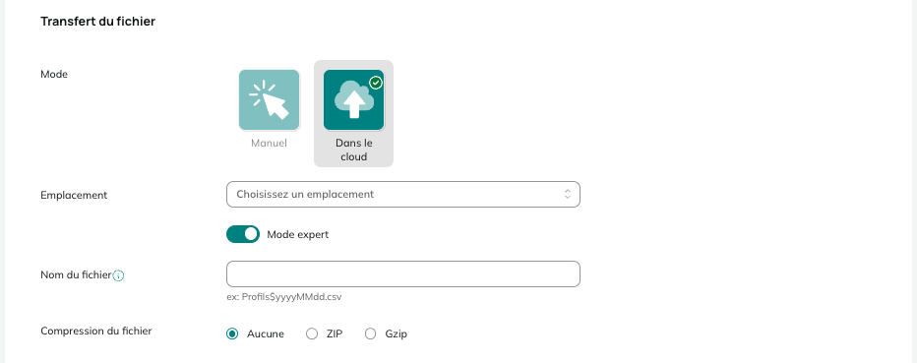Click the up-down chevron arrows in Emplacement field
The height and width of the screenshot is (363, 917).
[568, 194]
